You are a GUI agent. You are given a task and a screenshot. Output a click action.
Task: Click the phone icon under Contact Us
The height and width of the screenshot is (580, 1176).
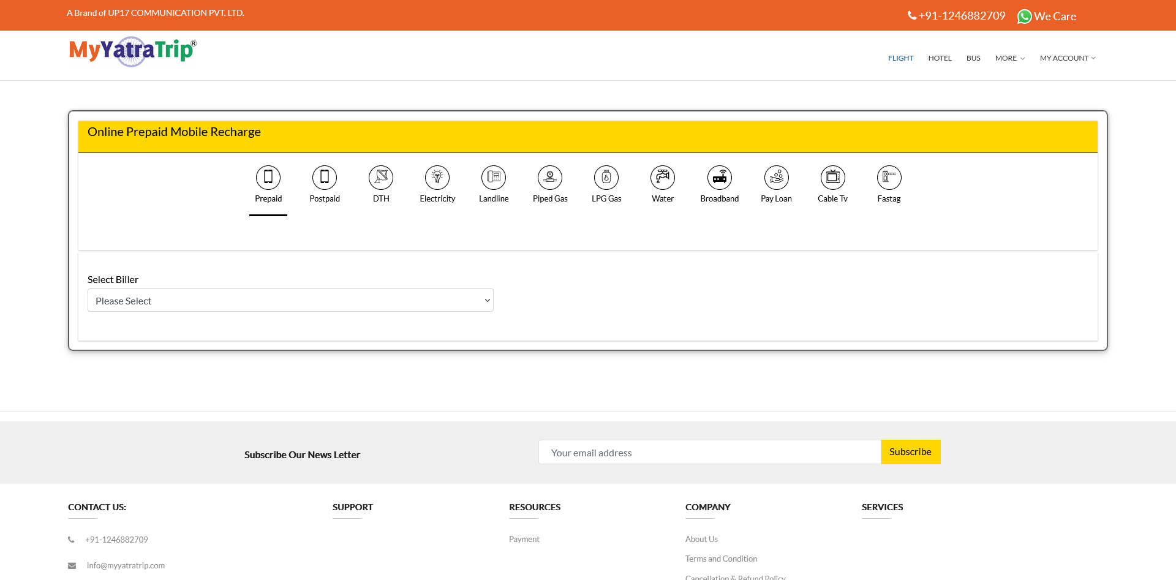[71, 540]
